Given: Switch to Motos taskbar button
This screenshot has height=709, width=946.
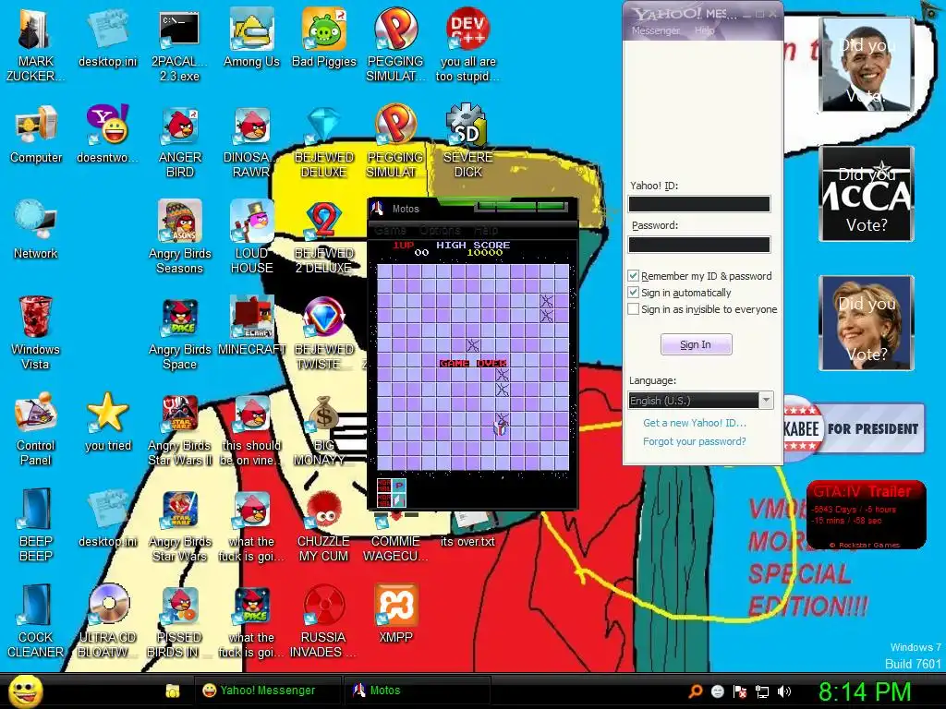Looking at the screenshot, I should click(x=417, y=691).
